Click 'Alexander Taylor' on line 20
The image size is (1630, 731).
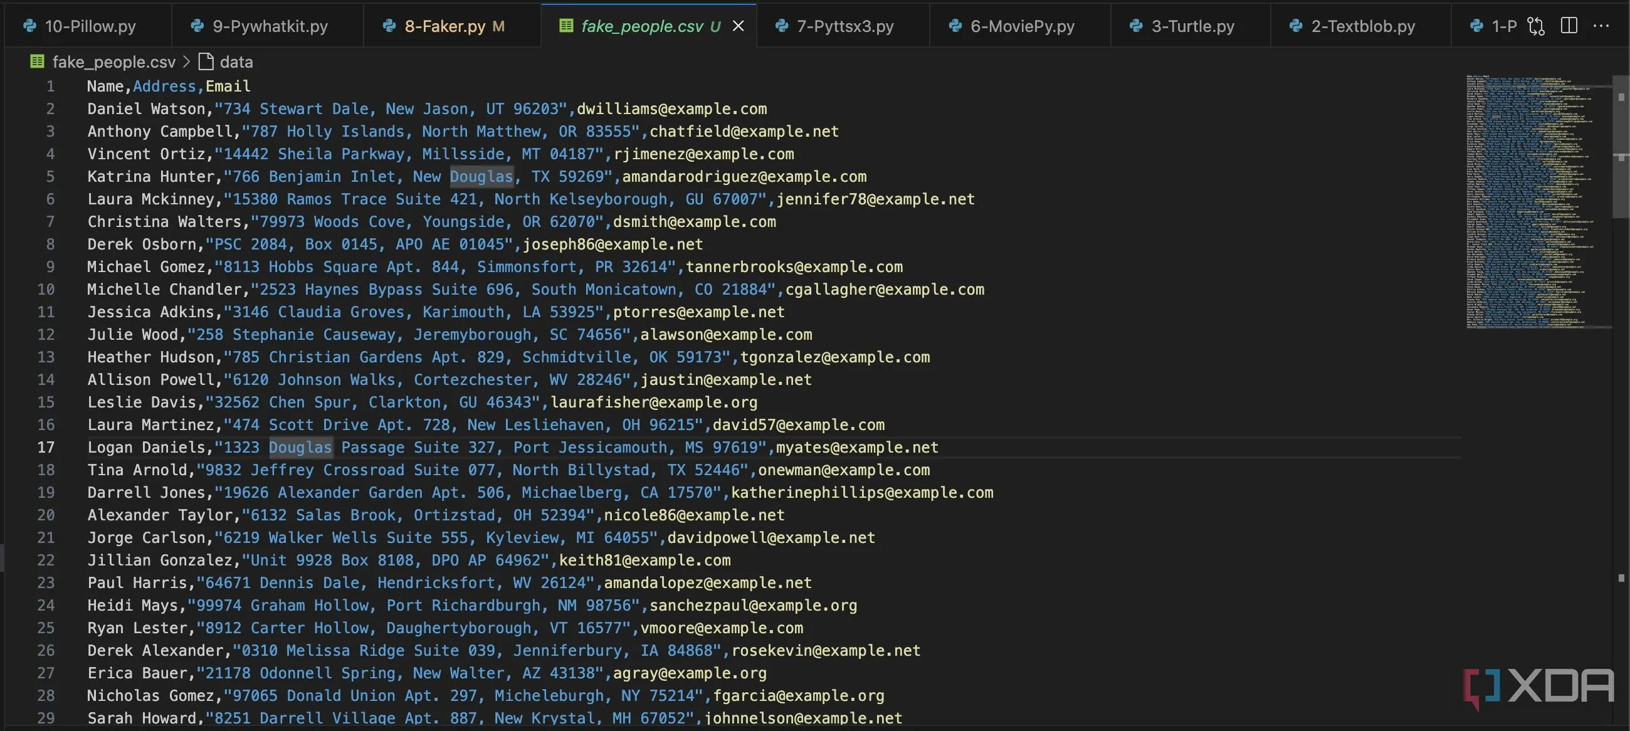pyautogui.click(x=160, y=515)
